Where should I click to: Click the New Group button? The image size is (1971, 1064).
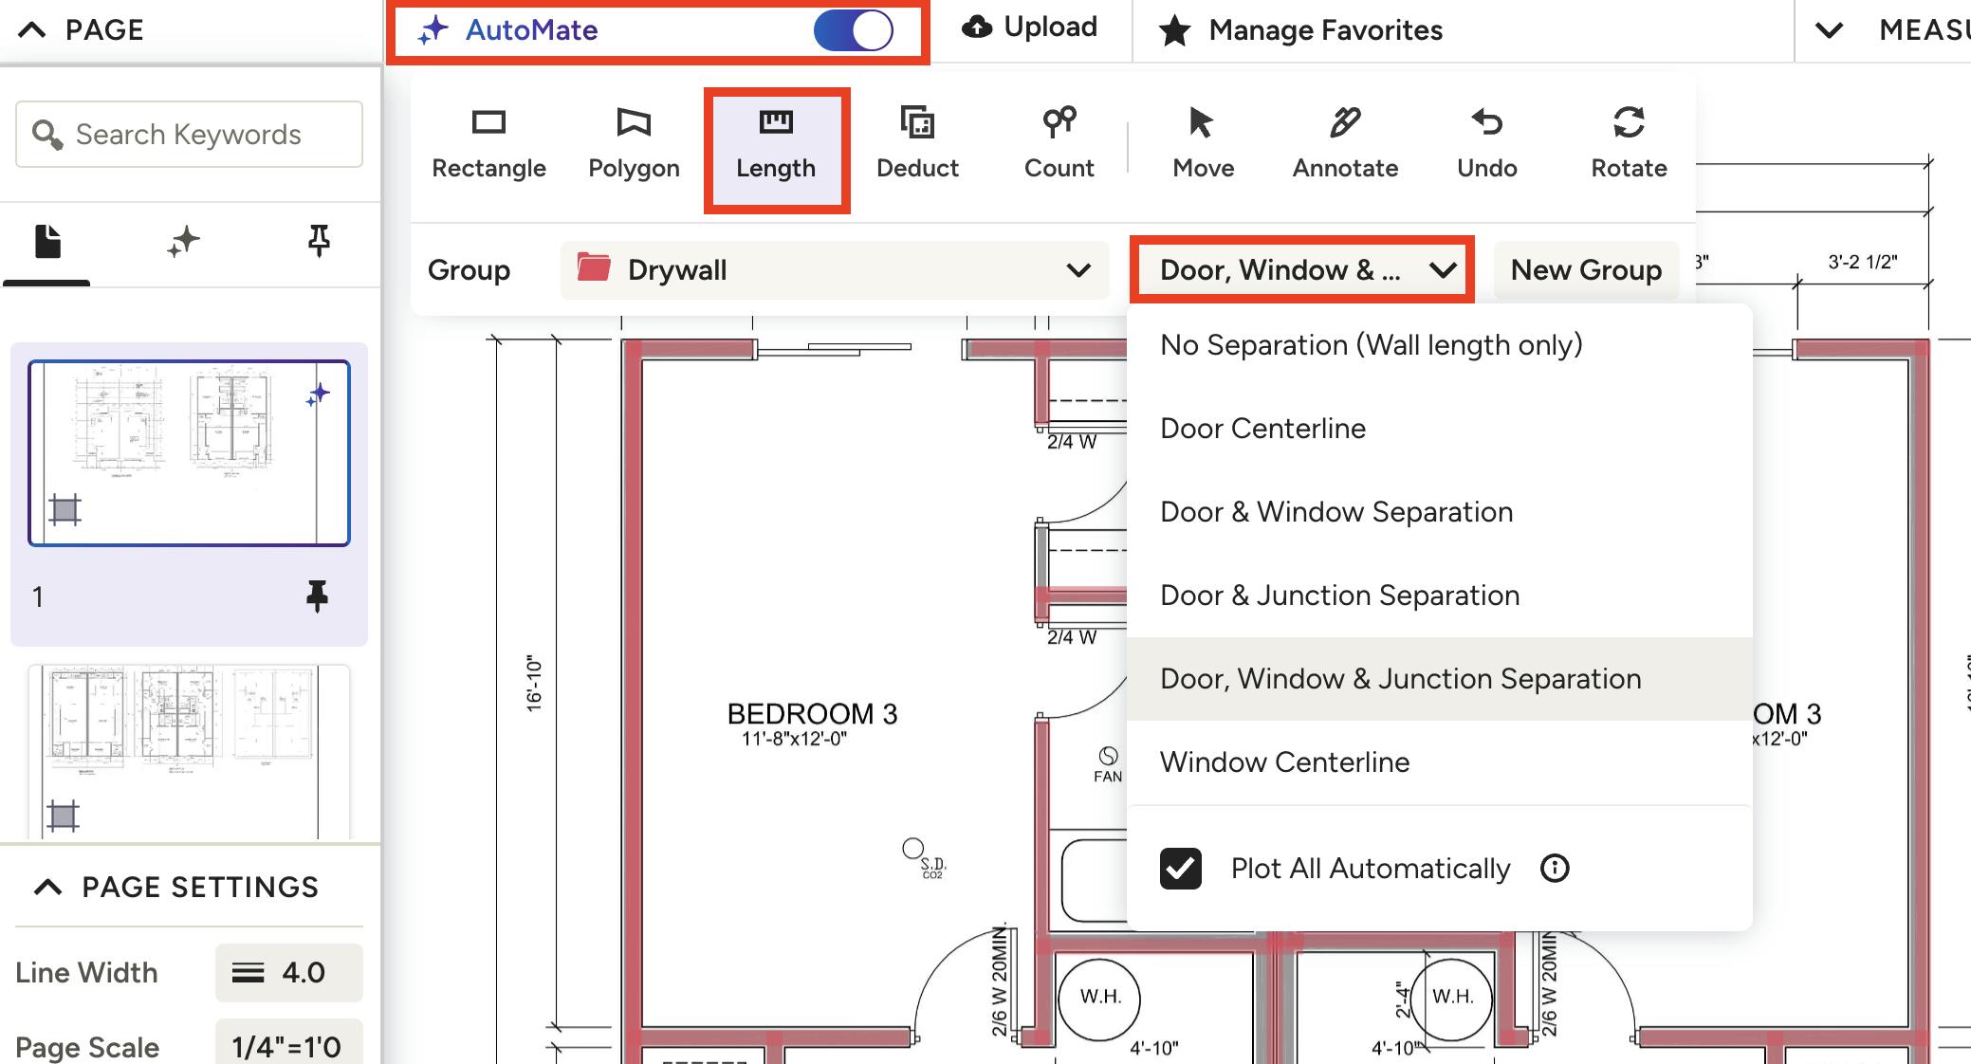(1585, 270)
